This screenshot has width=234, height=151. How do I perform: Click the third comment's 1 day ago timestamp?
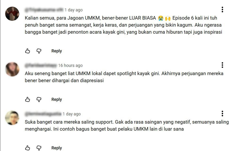tap(72, 114)
